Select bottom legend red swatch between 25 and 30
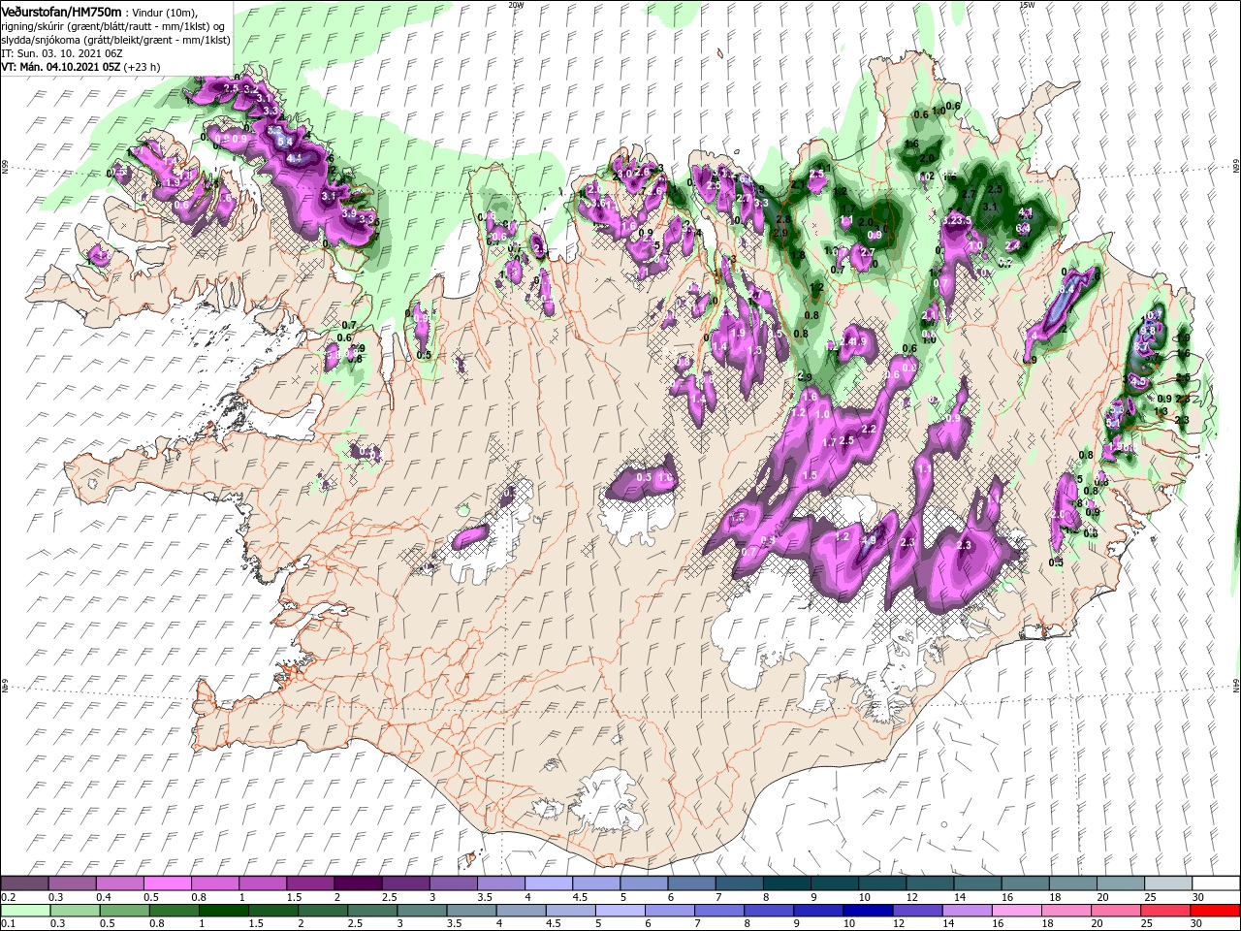The height and width of the screenshot is (931, 1241). (x=1164, y=911)
